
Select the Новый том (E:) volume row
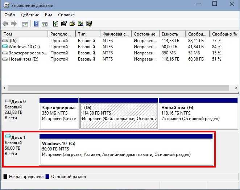coord(120,59)
